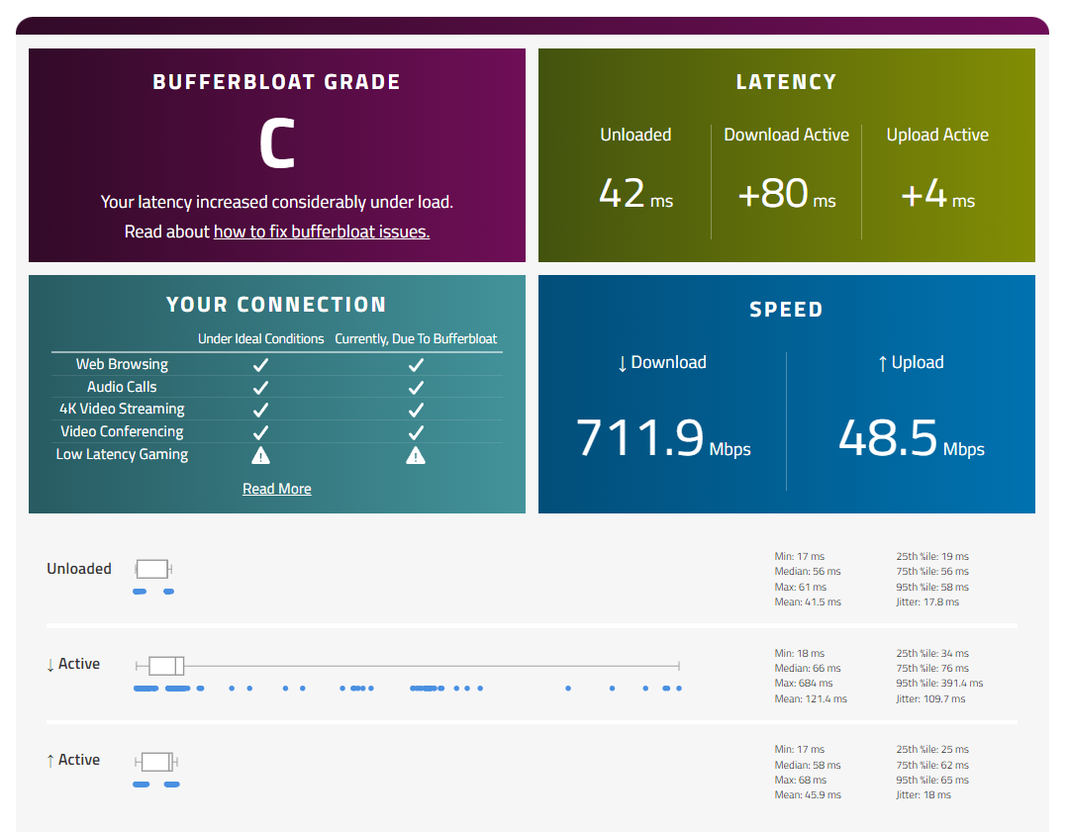Click Mean: 121.4 ms download statistic
The width and height of the screenshot is (1069, 832).
click(x=811, y=699)
